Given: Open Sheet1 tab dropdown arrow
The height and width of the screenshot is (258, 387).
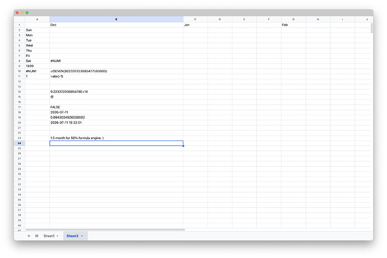Looking at the screenshot, I should coord(58,236).
